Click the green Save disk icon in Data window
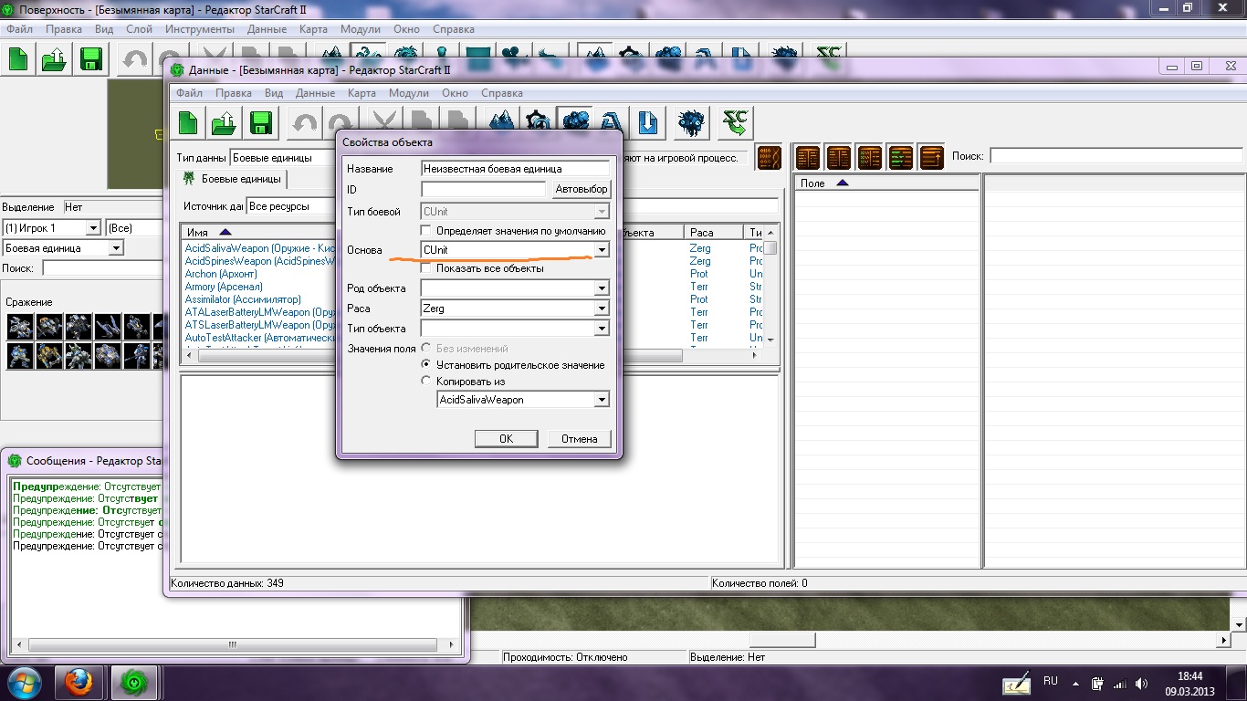Image resolution: width=1247 pixels, height=701 pixels. click(260, 122)
